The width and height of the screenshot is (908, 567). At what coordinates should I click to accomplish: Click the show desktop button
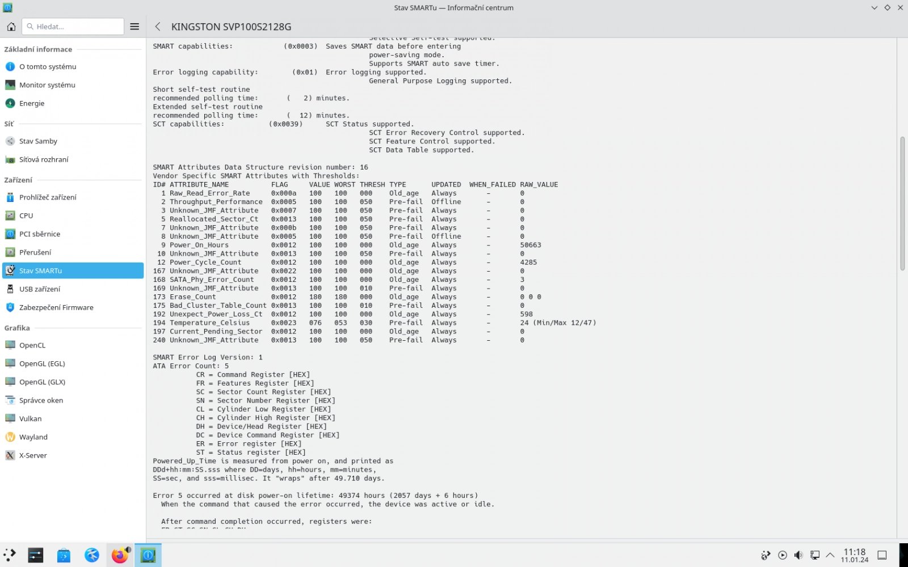tap(882, 555)
